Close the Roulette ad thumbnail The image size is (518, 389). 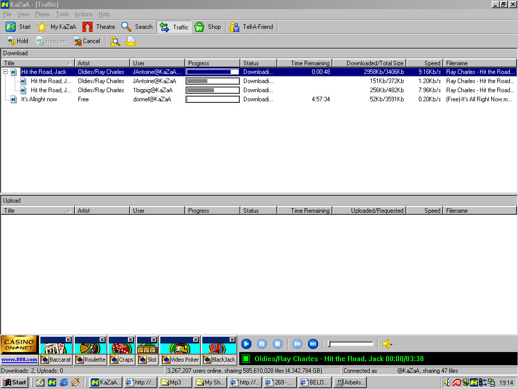tap(102, 340)
